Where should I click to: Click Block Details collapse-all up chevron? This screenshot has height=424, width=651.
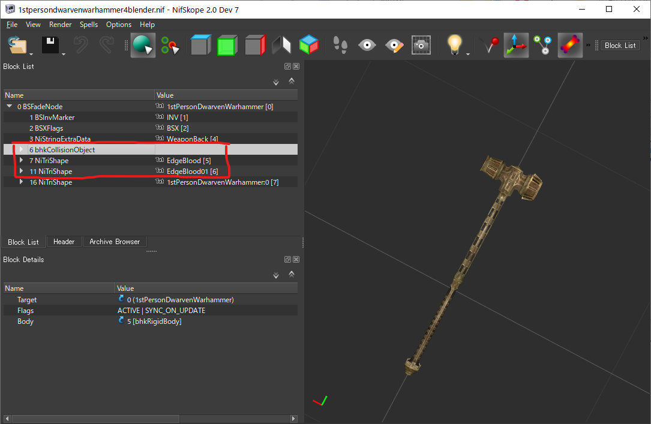tap(292, 274)
